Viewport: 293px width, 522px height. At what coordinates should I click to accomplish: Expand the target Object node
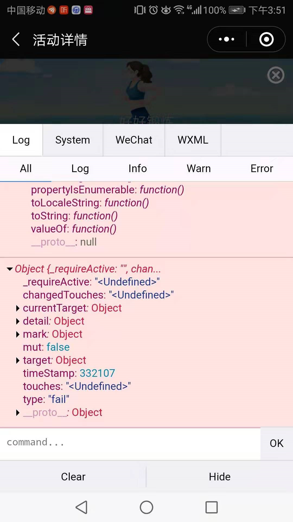pos(18,361)
